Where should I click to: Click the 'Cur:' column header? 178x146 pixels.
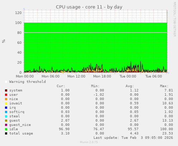(61, 86)
